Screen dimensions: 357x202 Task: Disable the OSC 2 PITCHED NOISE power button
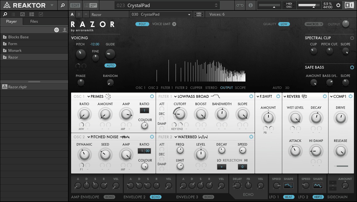point(152,137)
